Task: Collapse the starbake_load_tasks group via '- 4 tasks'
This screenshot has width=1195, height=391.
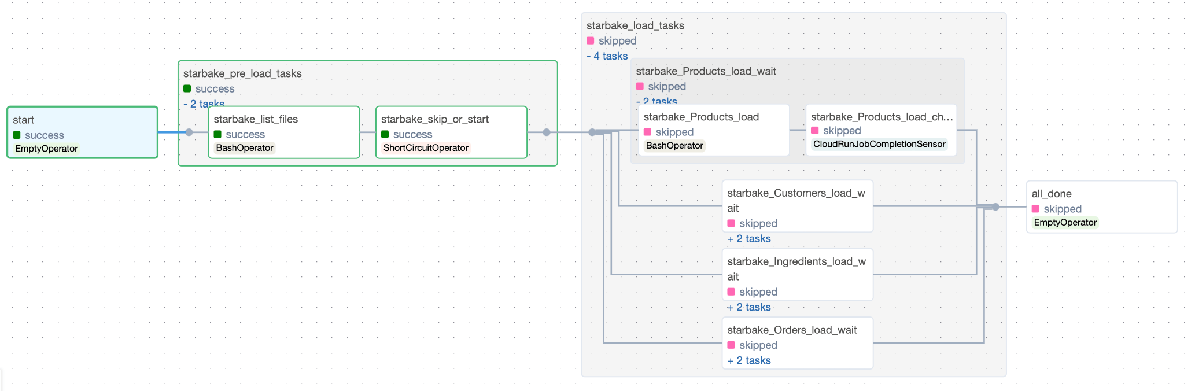Action: click(607, 56)
